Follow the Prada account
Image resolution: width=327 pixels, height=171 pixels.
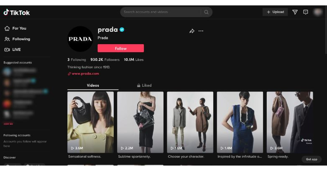pyautogui.click(x=121, y=48)
